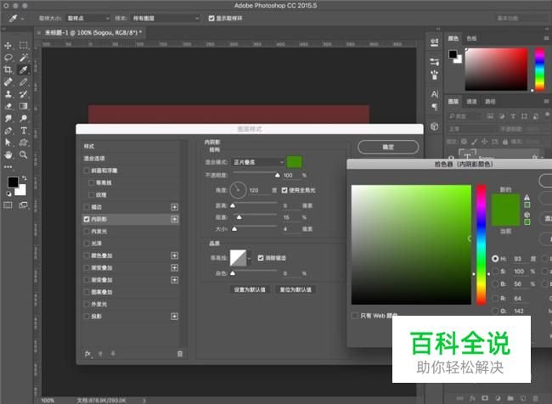This screenshot has height=404, width=552.
Task: Click plus icon beside 描边 style
Action: [175, 207]
